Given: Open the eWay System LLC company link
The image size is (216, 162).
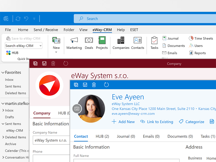Looking at the screenshot, I should 126,104.
